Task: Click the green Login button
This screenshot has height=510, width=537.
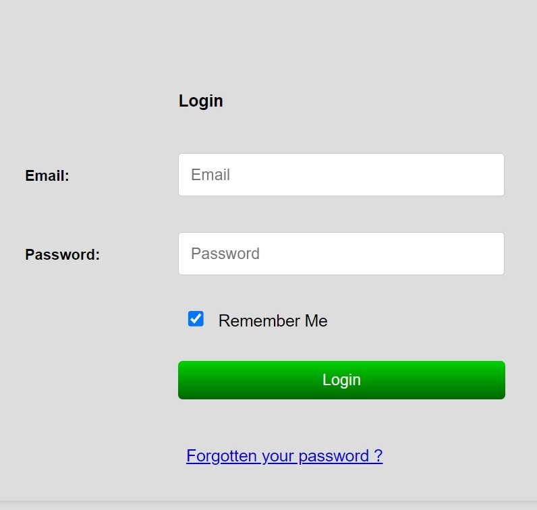Action: pyautogui.click(x=341, y=380)
